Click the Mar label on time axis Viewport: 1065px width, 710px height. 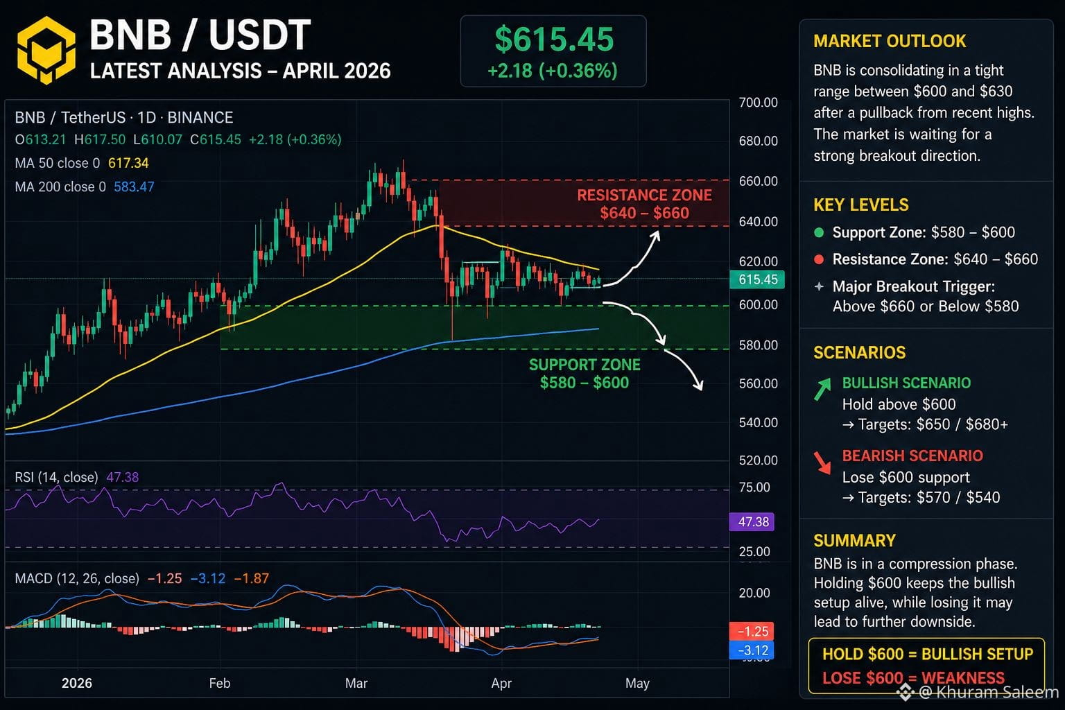point(356,683)
